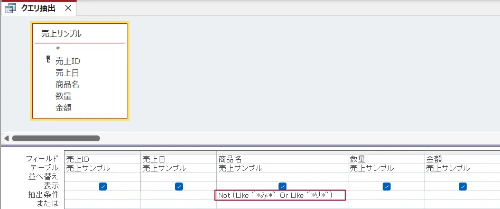Uncheck the 表示 checkbox for 金額 column
The image size is (500, 209).
coord(462,186)
